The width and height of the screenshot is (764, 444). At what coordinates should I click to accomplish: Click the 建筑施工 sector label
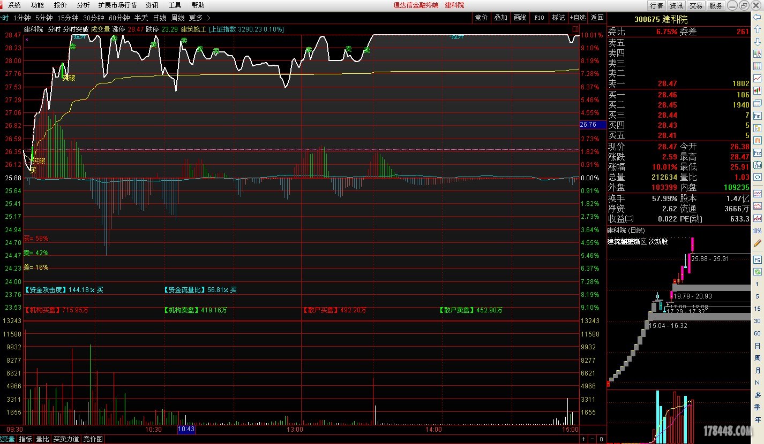pyautogui.click(x=193, y=29)
